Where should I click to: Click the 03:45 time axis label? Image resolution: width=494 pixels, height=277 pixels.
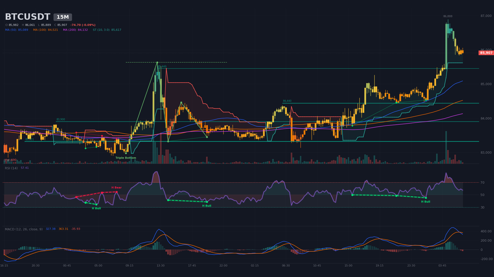(442, 266)
